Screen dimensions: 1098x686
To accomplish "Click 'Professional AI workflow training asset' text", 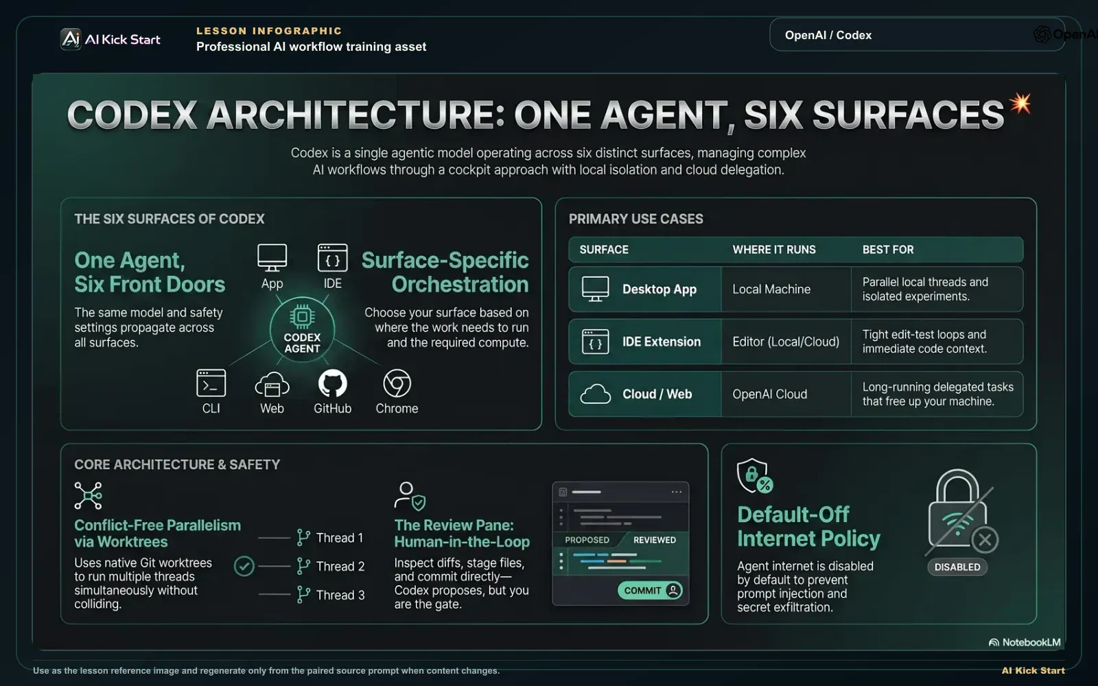I will click(x=311, y=47).
